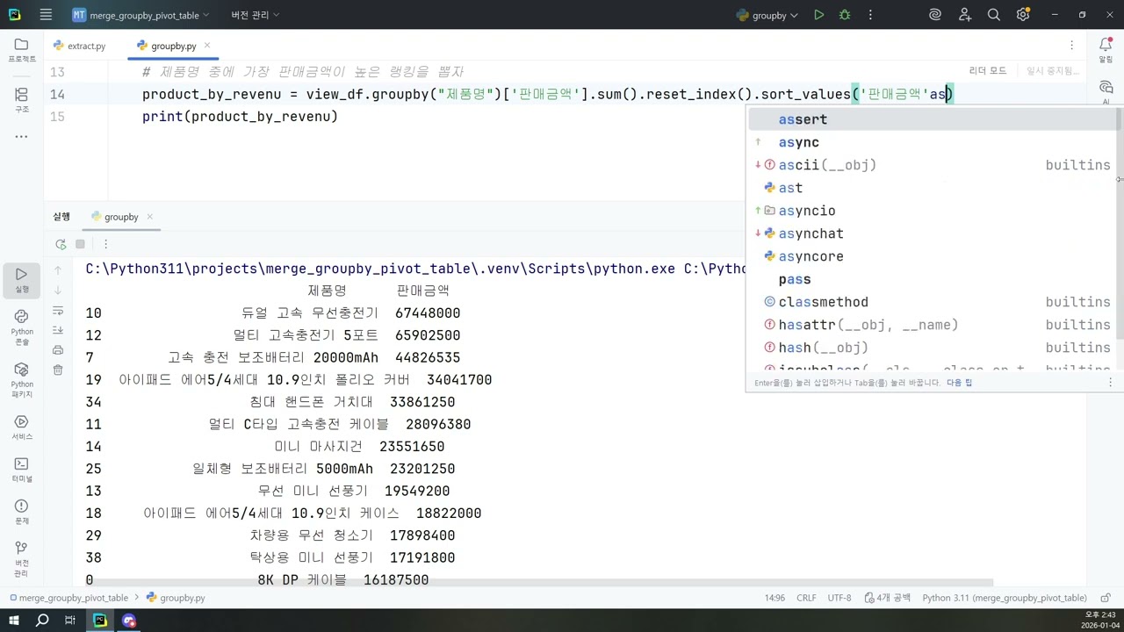Expand the merge_groupby_pivot_table project dropdown
This screenshot has width=1124, height=632.
coord(141,15)
